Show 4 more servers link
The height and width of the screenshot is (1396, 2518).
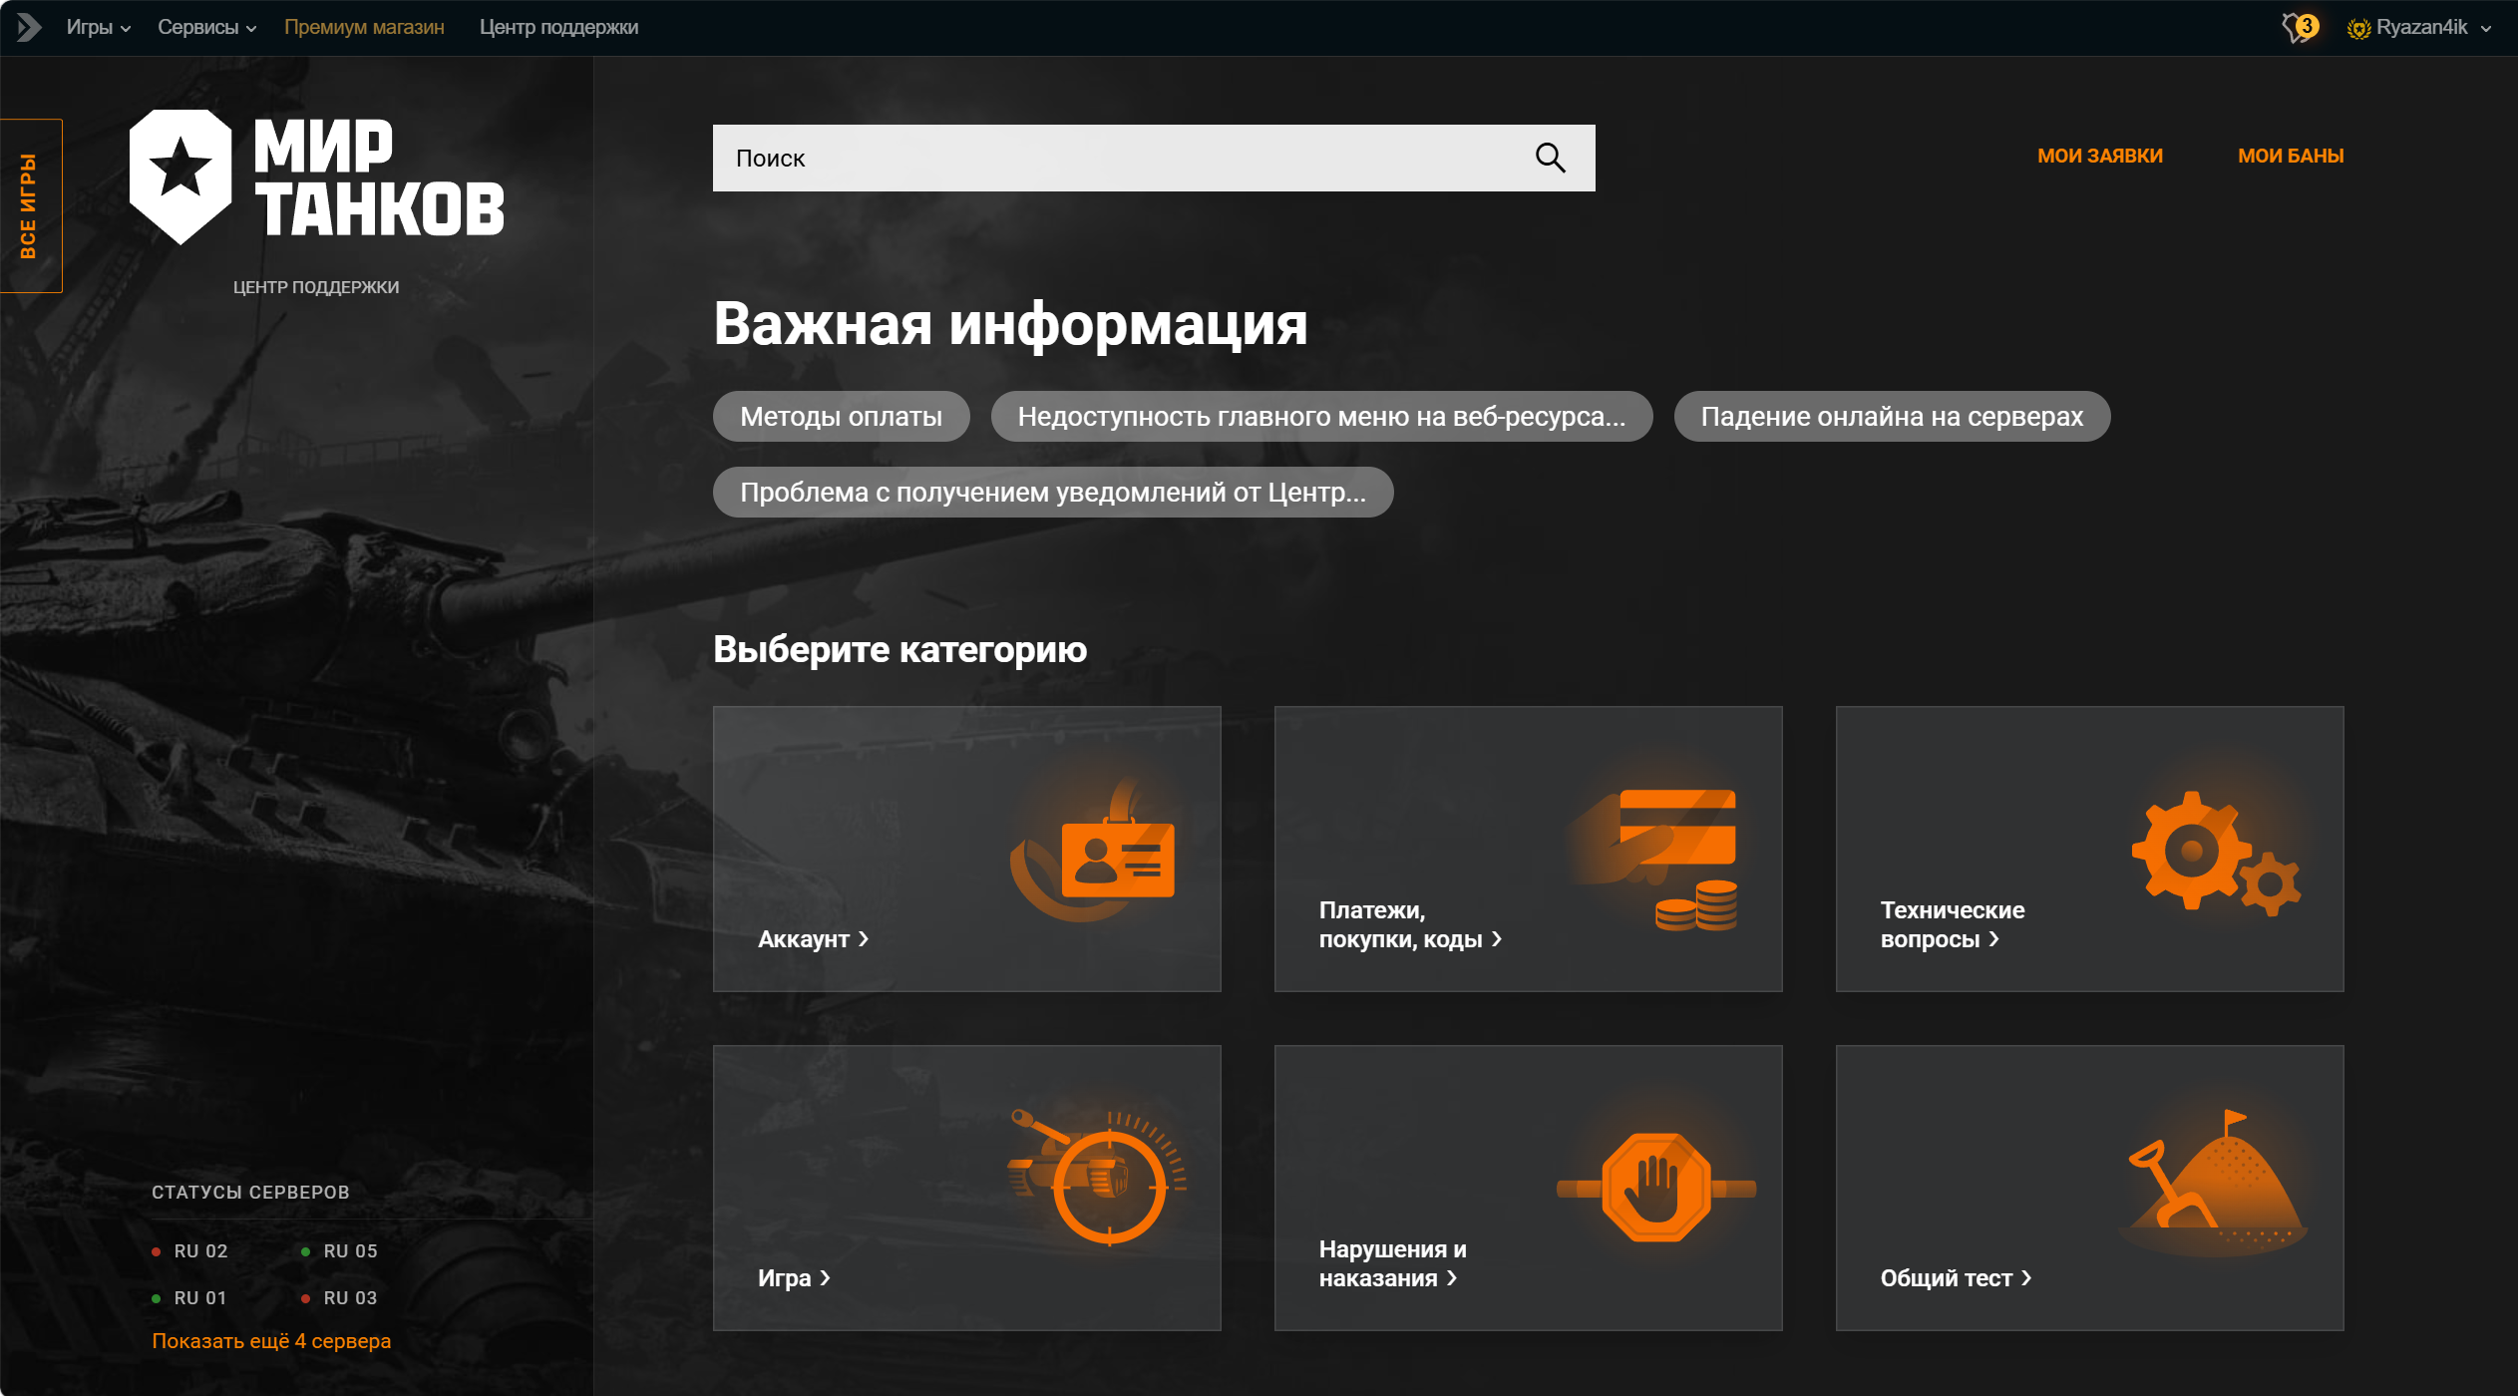[x=271, y=1341]
